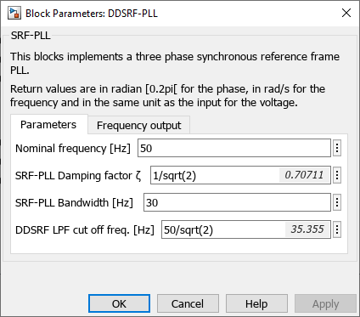Open the three-dot menu beside Damping factor
The height and width of the screenshot is (317, 360).
[x=337, y=175]
